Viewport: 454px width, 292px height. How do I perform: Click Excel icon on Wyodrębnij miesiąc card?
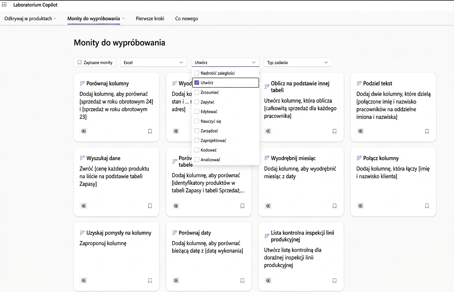(268, 206)
